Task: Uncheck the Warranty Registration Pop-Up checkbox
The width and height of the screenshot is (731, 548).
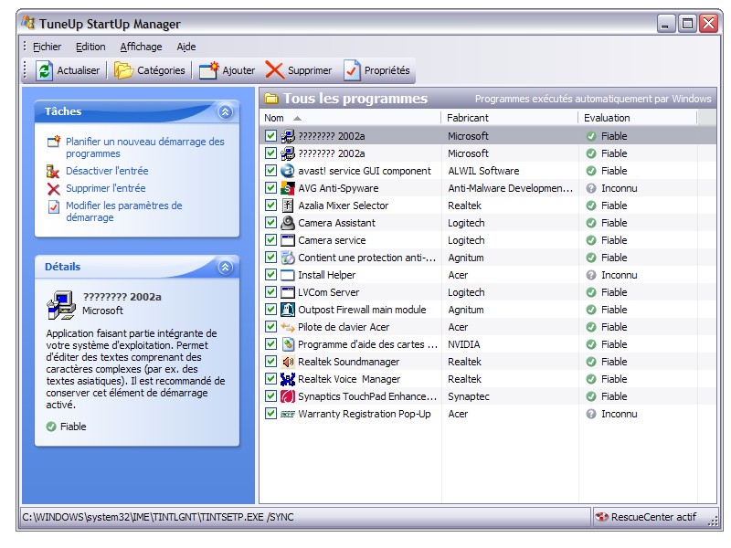Action: point(270,414)
